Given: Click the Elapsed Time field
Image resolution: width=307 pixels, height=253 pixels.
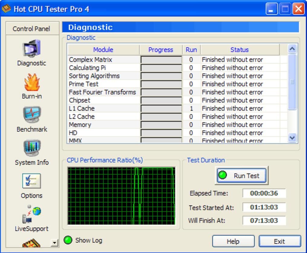Looking at the screenshot, I should click(264, 193).
